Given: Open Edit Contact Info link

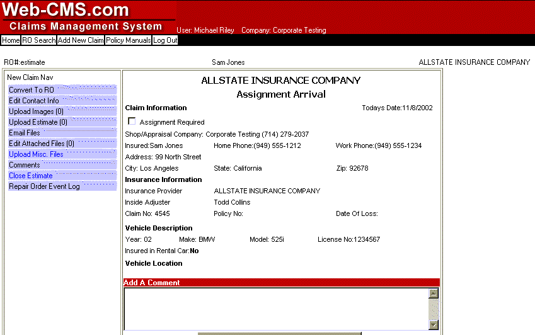Looking at the screenshot, I should coord(34,101).
